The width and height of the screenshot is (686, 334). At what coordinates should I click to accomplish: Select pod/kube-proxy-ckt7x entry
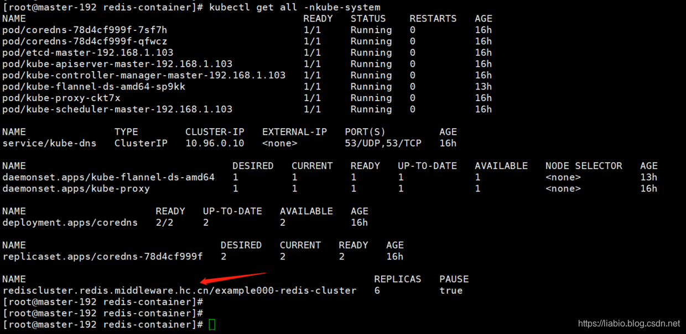click(61, 98)
